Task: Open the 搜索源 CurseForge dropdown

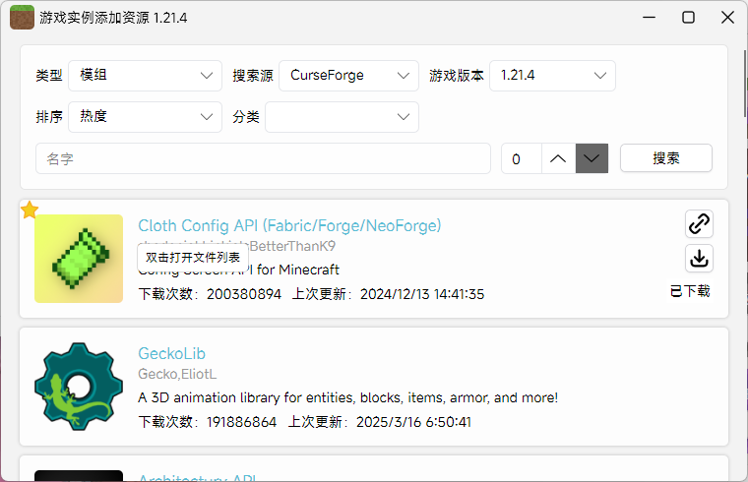Action: (x=348, y=76)
